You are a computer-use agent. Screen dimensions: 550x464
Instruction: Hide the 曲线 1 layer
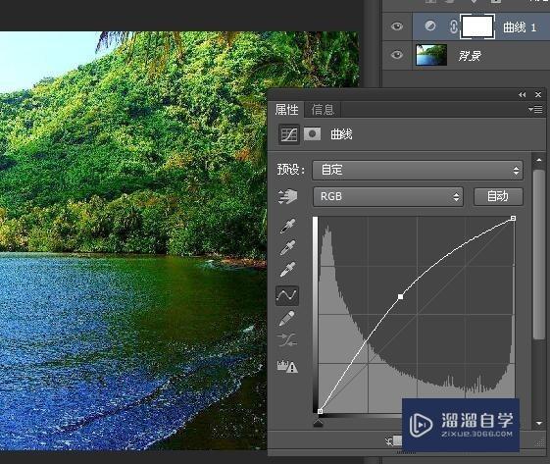pos(397,26)
